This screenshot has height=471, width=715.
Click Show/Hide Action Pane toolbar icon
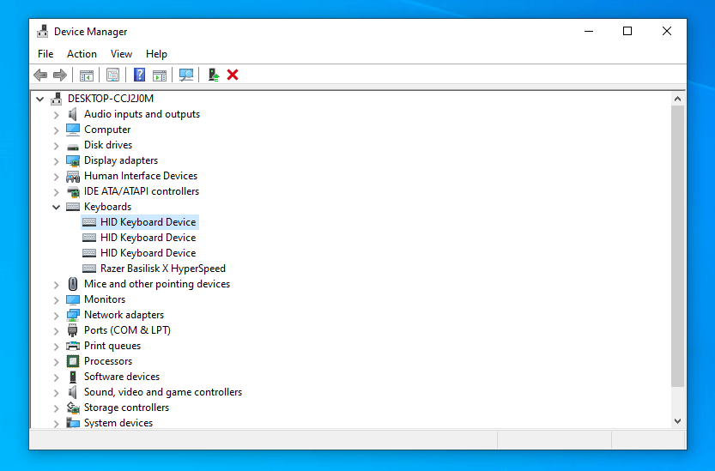click(160, 75)
